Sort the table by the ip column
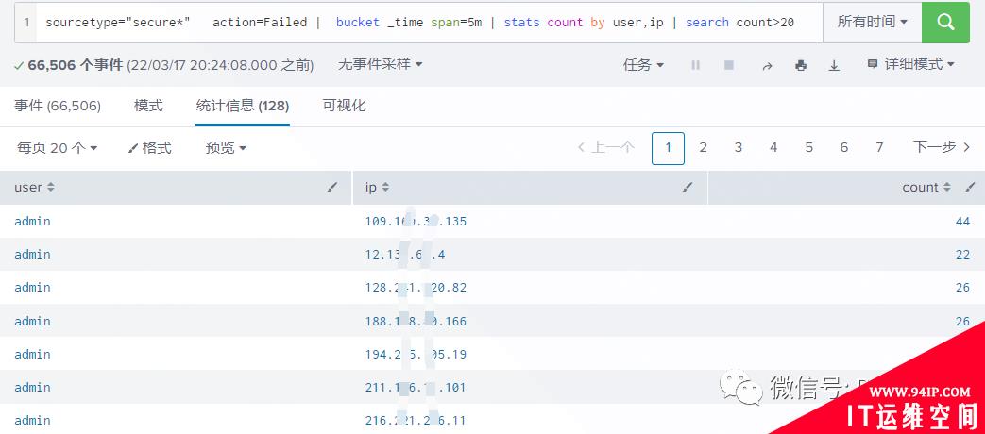985x434 pixels. pyautogui.click(x=378, y=187)
